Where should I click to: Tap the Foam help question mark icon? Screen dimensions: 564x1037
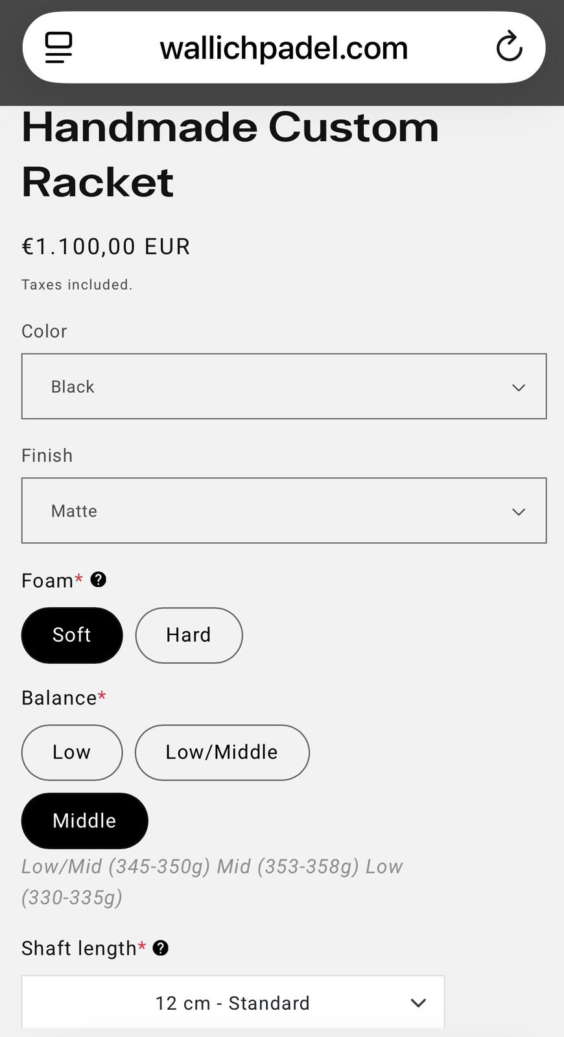coord(98,579)
